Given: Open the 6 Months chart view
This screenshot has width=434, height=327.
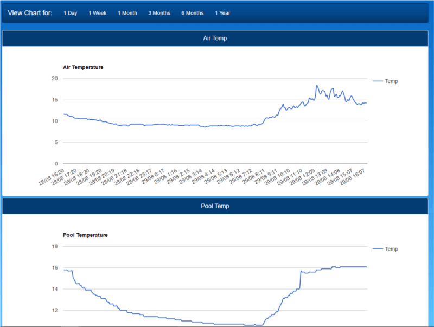Looking at the screenshot, I should 192,12.
